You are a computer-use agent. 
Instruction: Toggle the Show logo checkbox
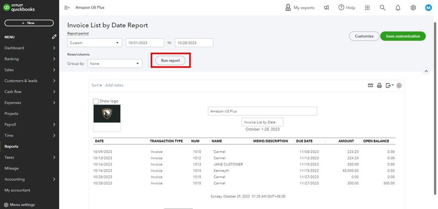pos(96,101)
